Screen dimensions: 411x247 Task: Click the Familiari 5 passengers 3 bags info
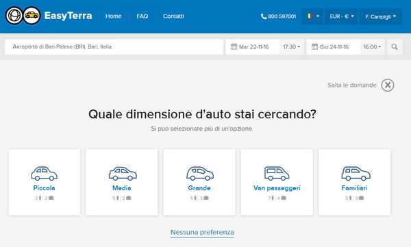pyautogui.click(x=354, y=198)
